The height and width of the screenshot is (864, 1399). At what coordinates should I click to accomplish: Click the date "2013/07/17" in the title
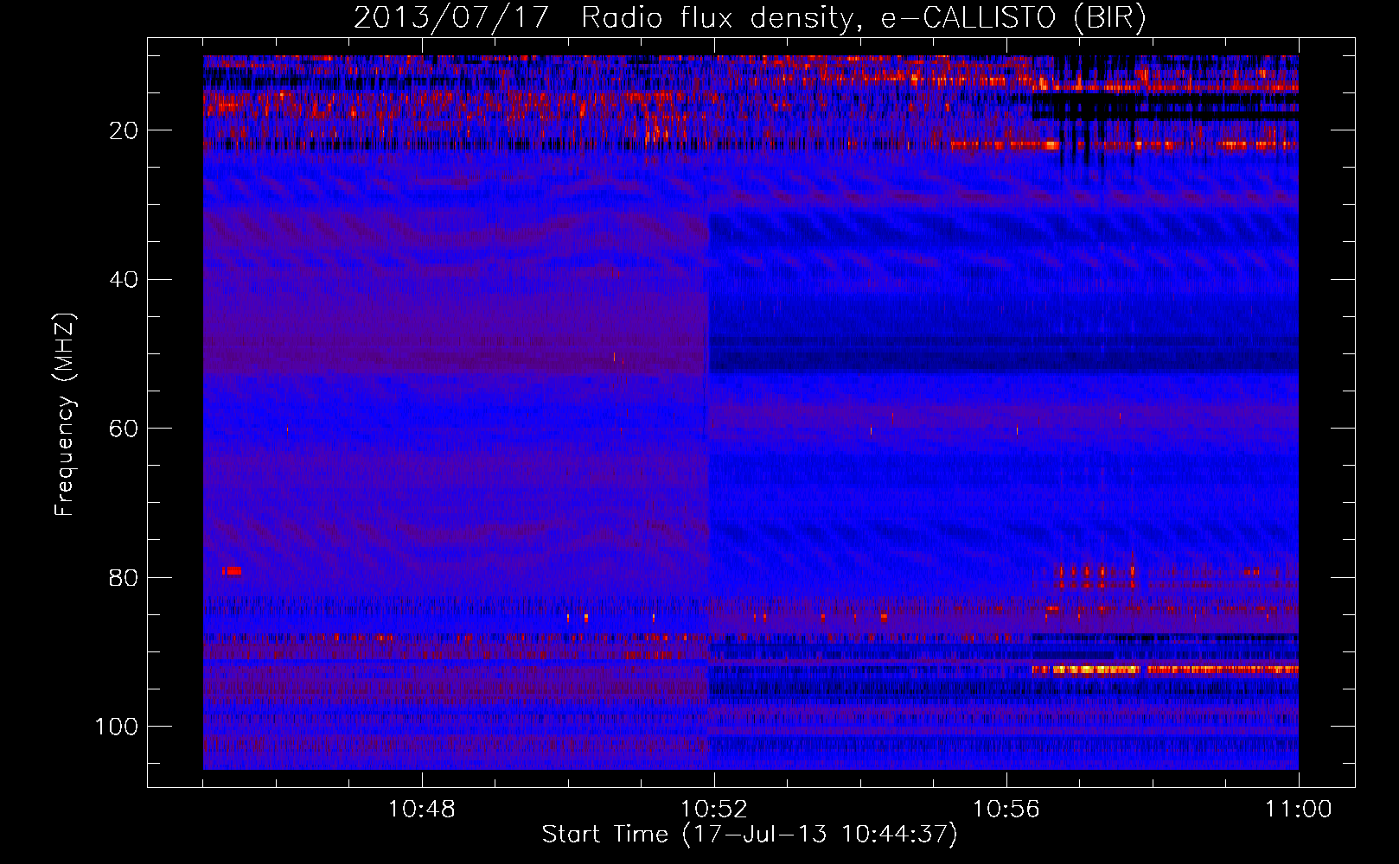451,18
